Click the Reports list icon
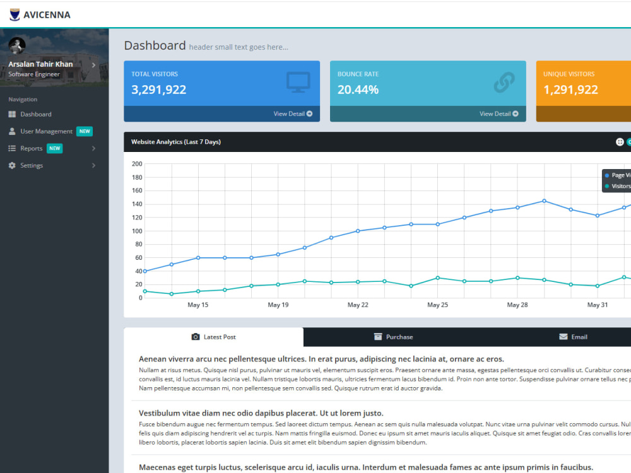Viewport: 631px width, 473px height. [x=12, y=148]
